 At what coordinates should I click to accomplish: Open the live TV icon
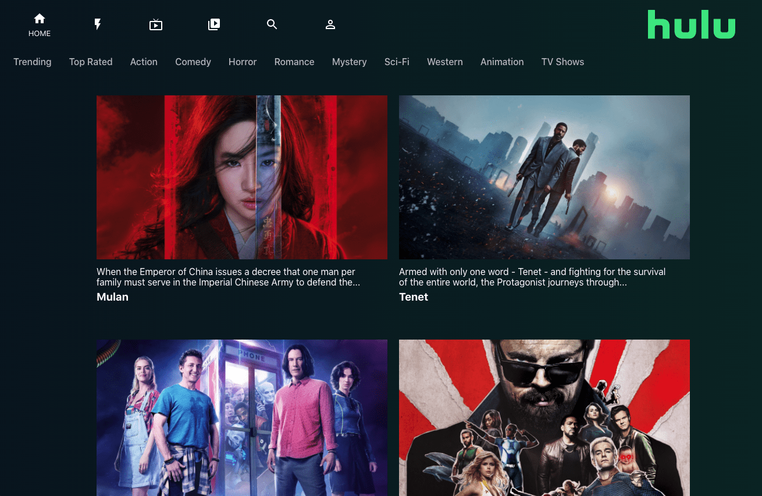pos(156,24)
